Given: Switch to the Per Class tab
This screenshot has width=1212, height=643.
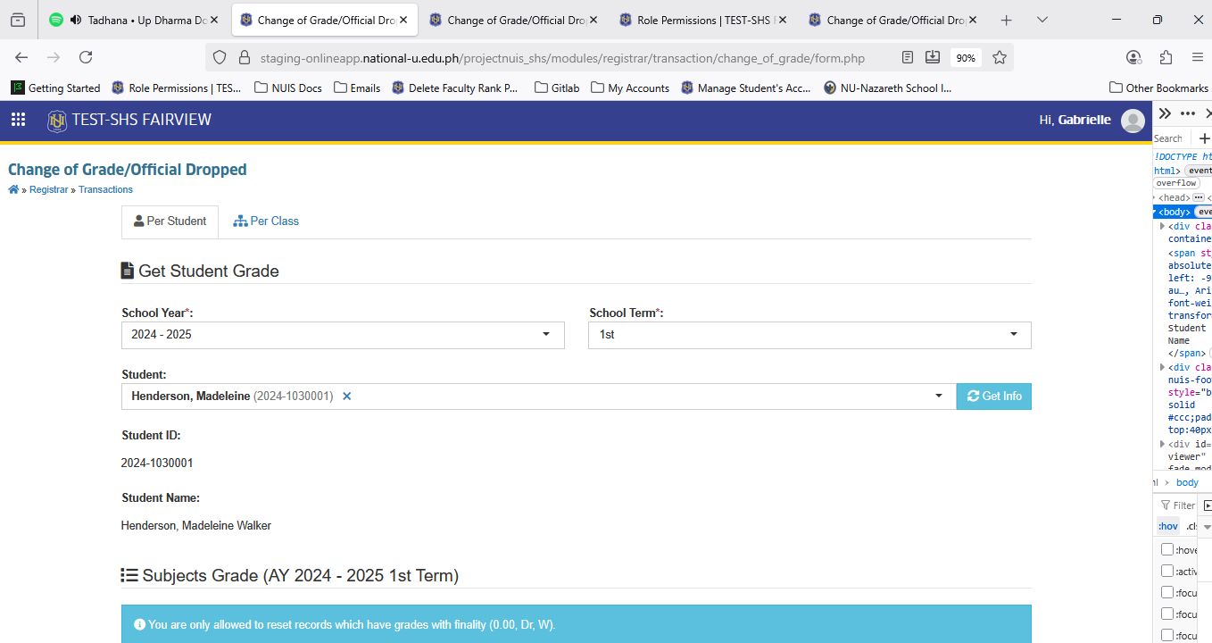Looking at the screenshot, I should (x=266, y=221).
